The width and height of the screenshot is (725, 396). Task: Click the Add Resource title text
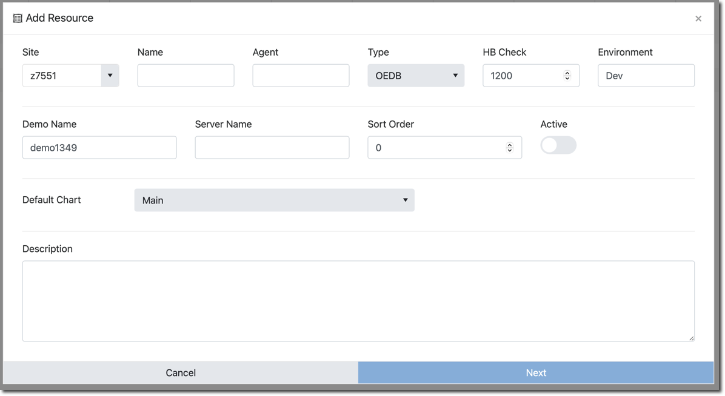[x=59, y=18]
